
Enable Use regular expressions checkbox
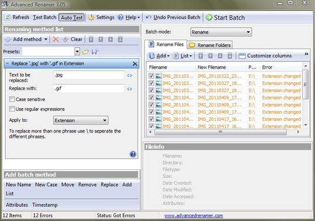[12, 109]
